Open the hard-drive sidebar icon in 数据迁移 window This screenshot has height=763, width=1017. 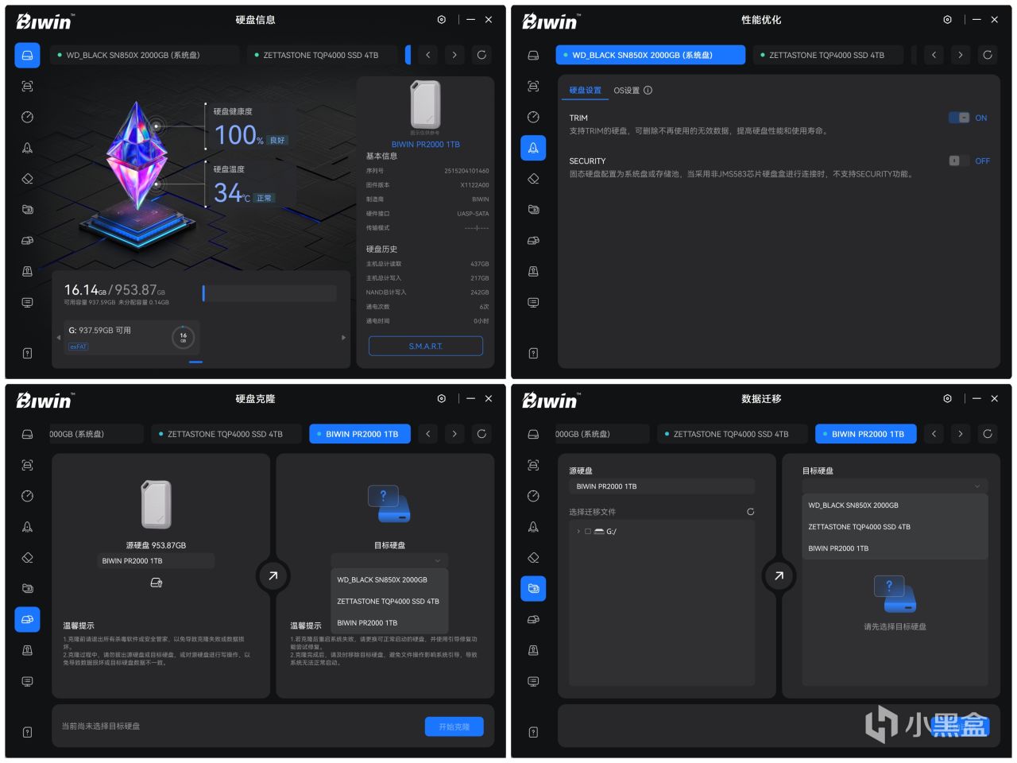click(x=533, y=434)
